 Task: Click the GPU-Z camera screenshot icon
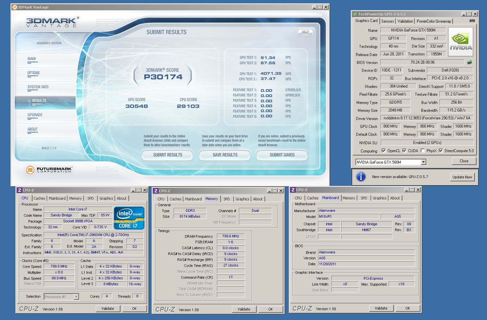point(472,21)
